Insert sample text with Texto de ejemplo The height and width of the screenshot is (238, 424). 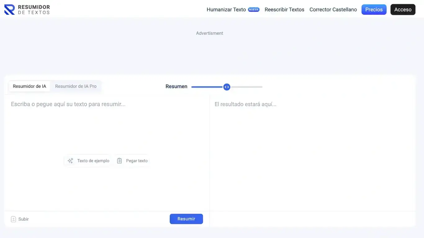pos(93,161)
